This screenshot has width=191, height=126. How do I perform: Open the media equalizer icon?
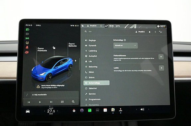click(62, 102)
